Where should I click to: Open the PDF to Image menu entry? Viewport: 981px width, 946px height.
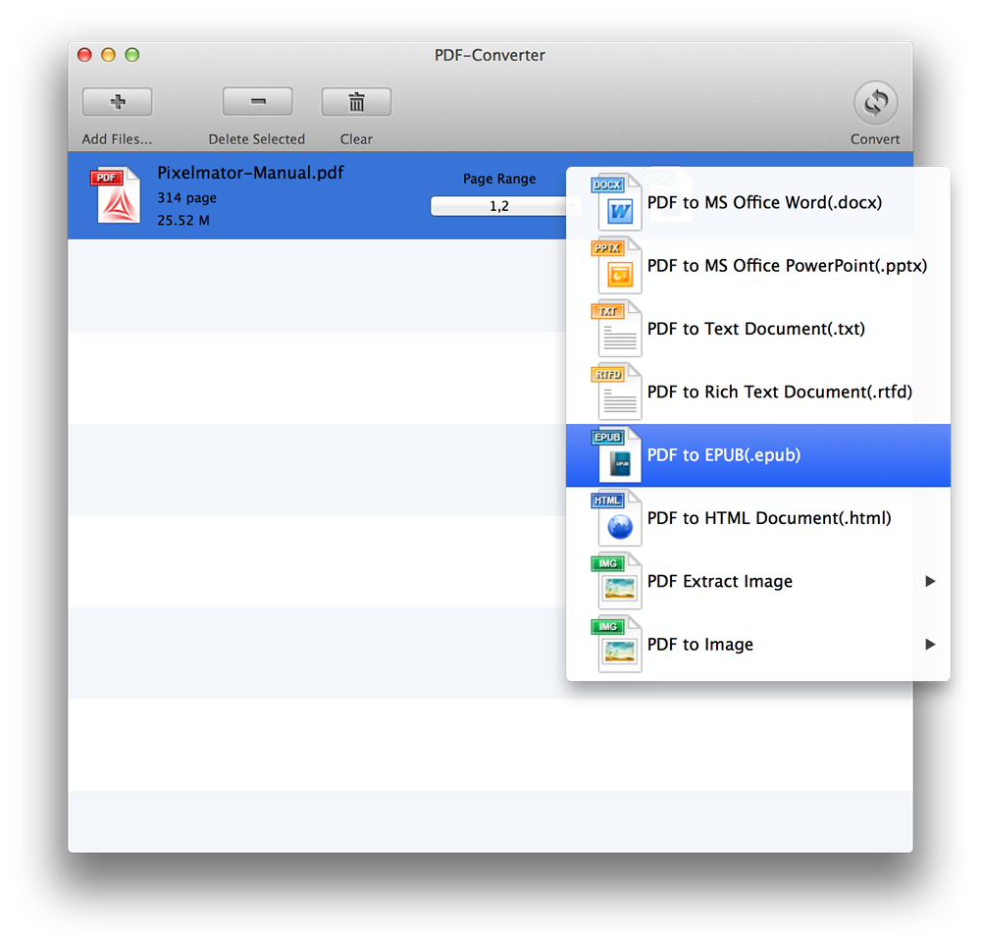click(x=700, y=644)
